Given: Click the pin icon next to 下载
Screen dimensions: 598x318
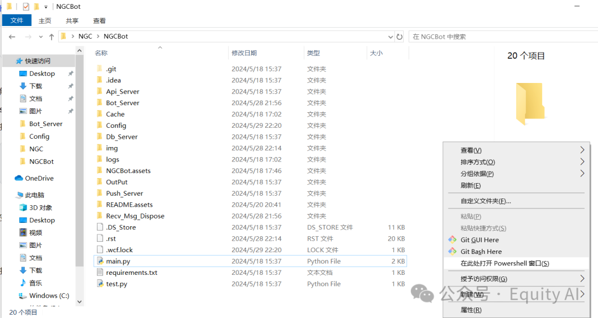Looking at the screenshot, I should click(70, 86).
